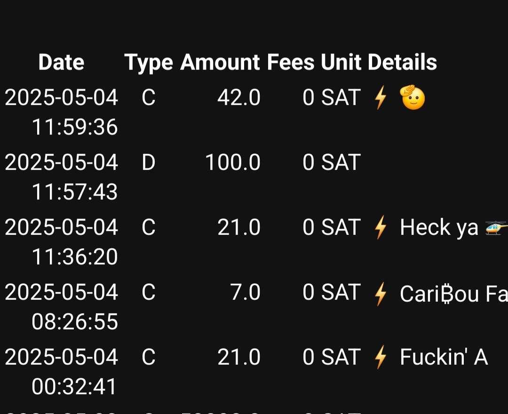Screen dimensions: 508x414
Task: Click lightning icon next to CariBou
Action: pos(381,294)
